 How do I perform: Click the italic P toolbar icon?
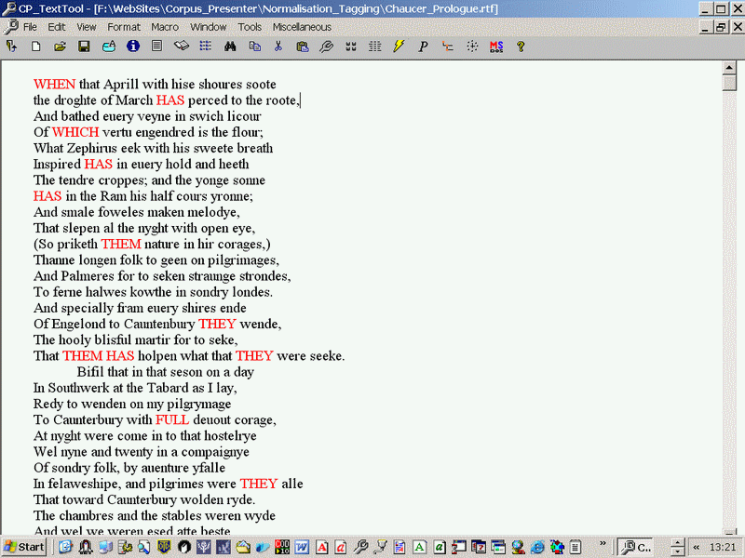pyautogui.click(x=423, y=46)
